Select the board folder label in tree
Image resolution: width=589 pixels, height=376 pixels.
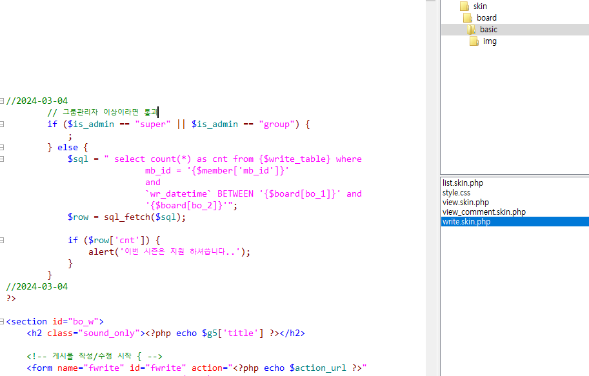click(486, 17)
